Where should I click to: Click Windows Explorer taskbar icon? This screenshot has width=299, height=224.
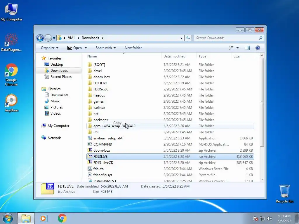[26, 218]
